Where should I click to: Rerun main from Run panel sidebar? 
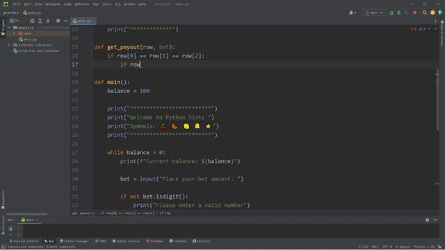tap(10, 228)
